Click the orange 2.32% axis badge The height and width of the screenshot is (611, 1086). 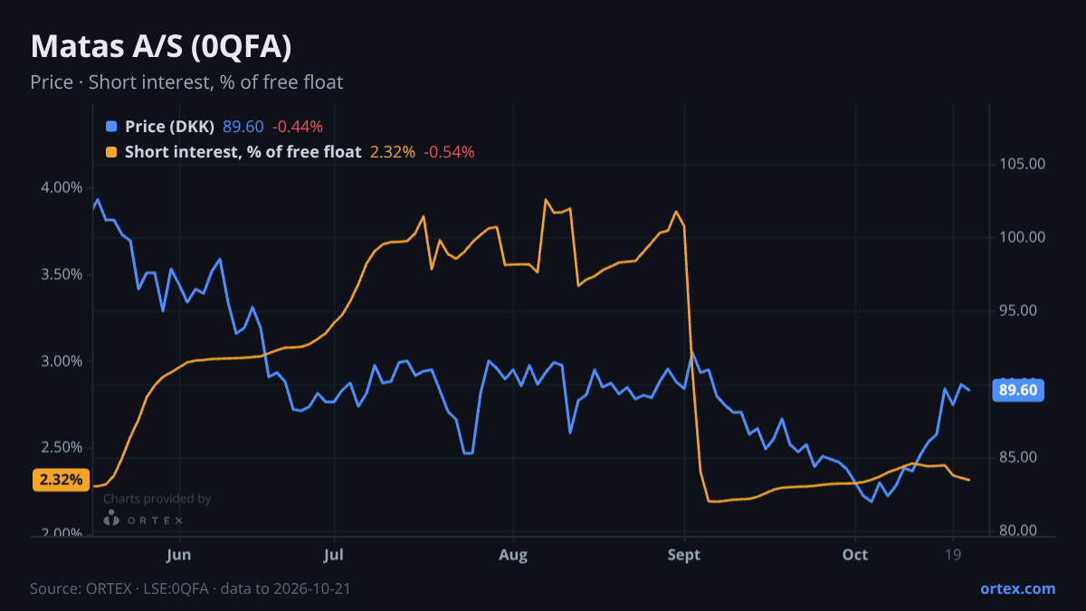pyautogui.click(x=62, y=480)
